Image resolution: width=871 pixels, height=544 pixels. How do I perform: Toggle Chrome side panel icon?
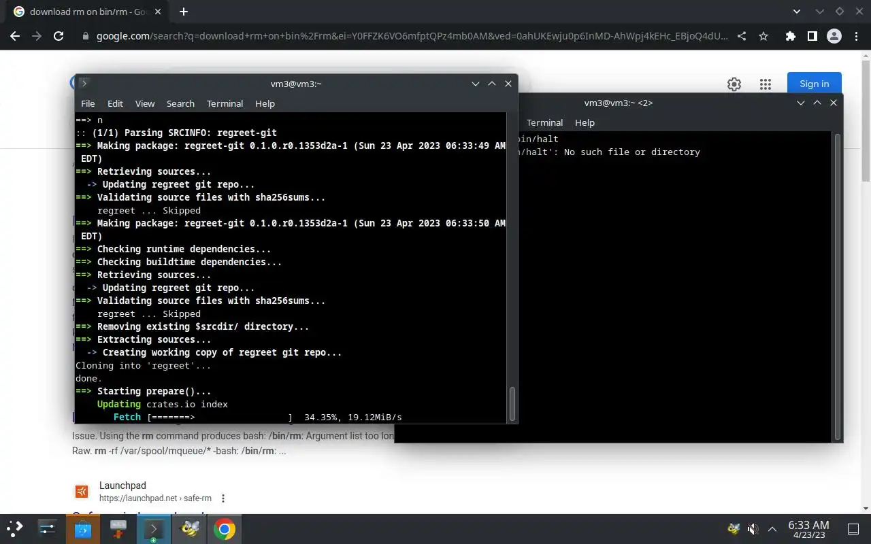pyautogui.click(x=812, y=37)
